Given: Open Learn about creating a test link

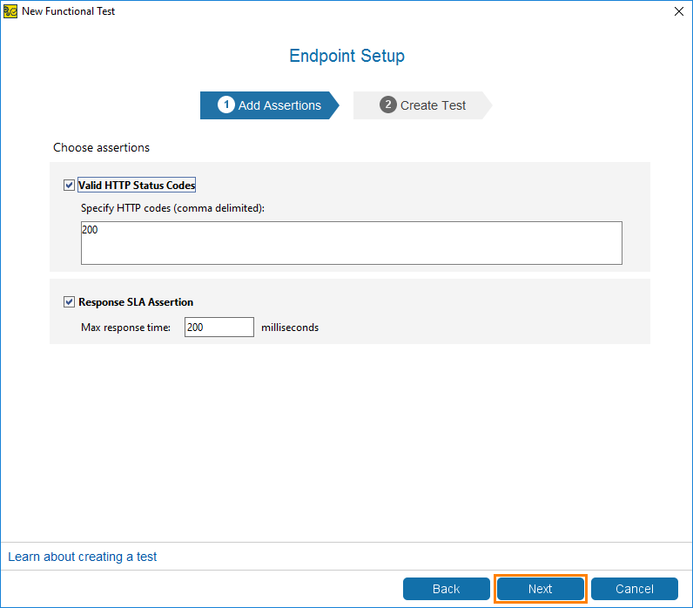Looking at the screenshot, I should coord(82,557).
